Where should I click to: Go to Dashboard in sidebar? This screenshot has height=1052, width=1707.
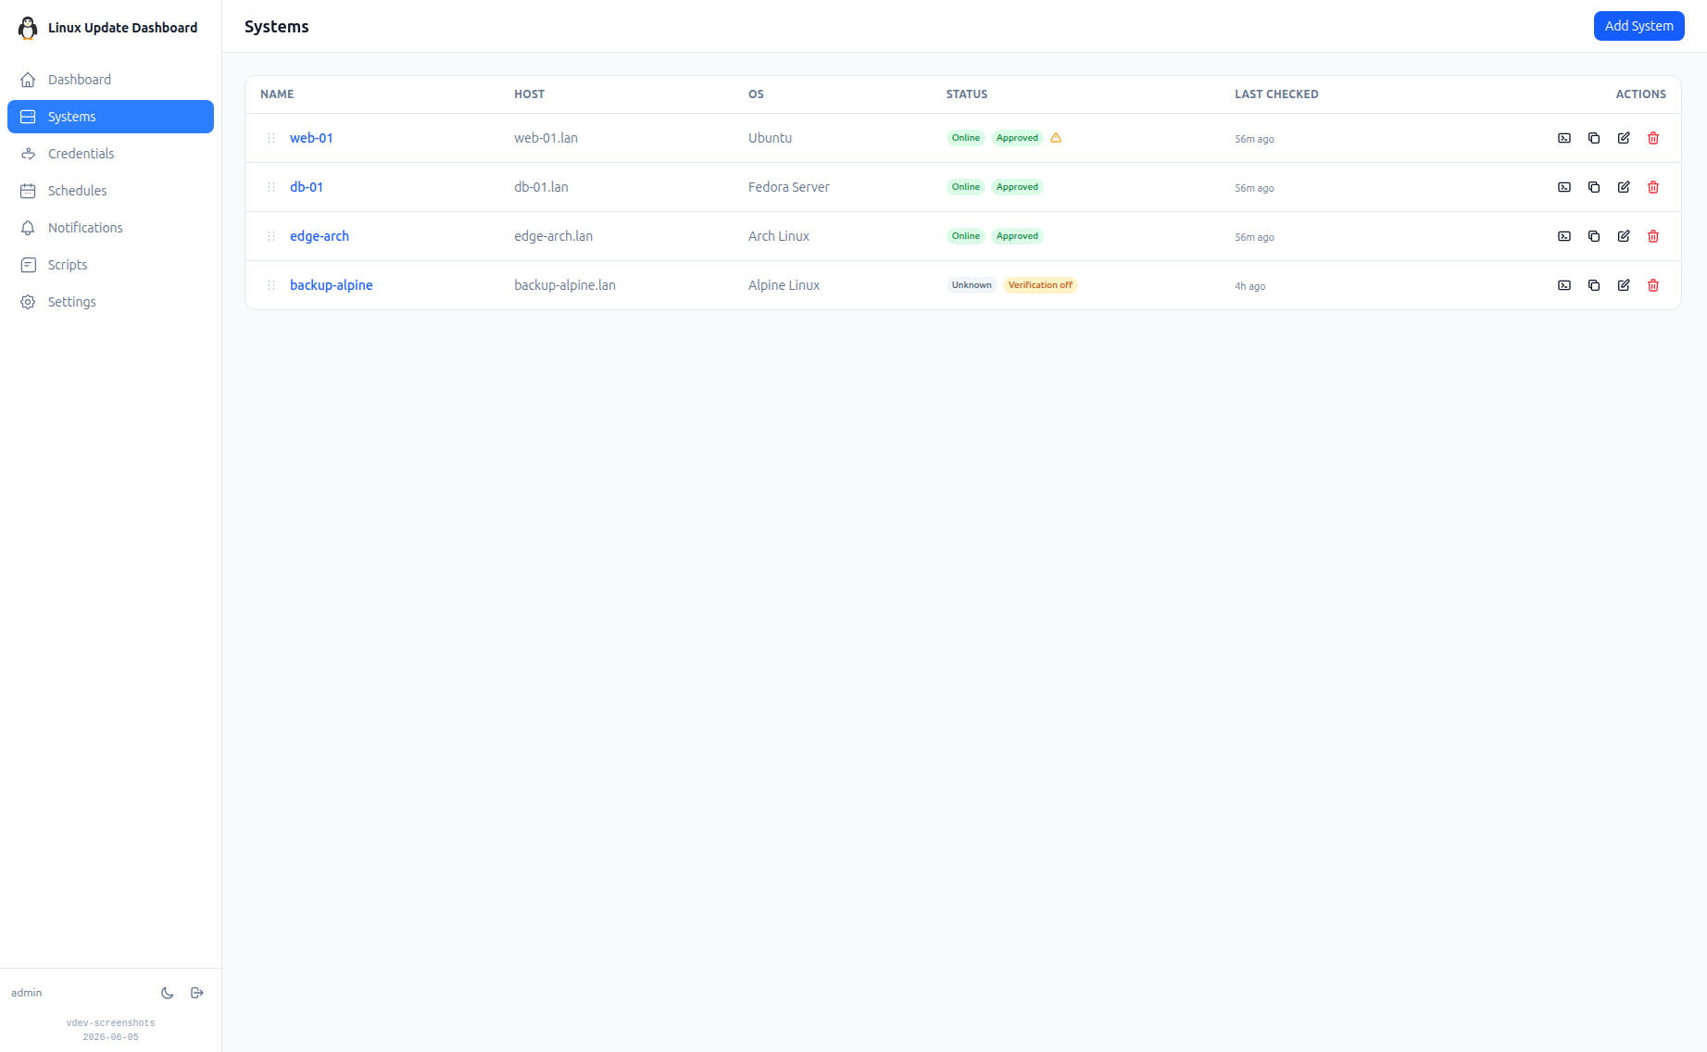coord(110,80)
